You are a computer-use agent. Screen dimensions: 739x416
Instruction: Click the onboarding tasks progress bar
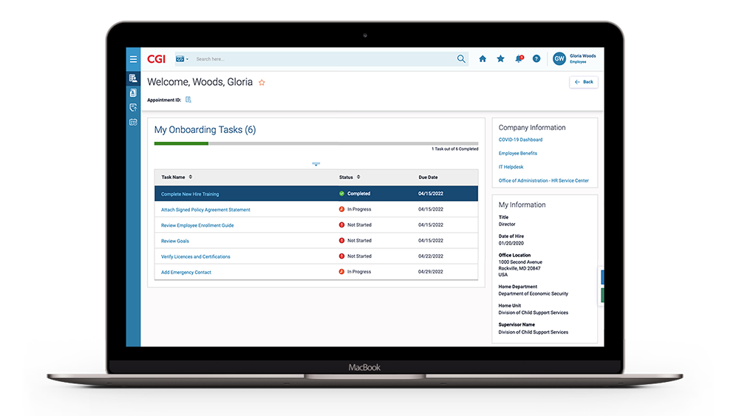pos(316,143)
